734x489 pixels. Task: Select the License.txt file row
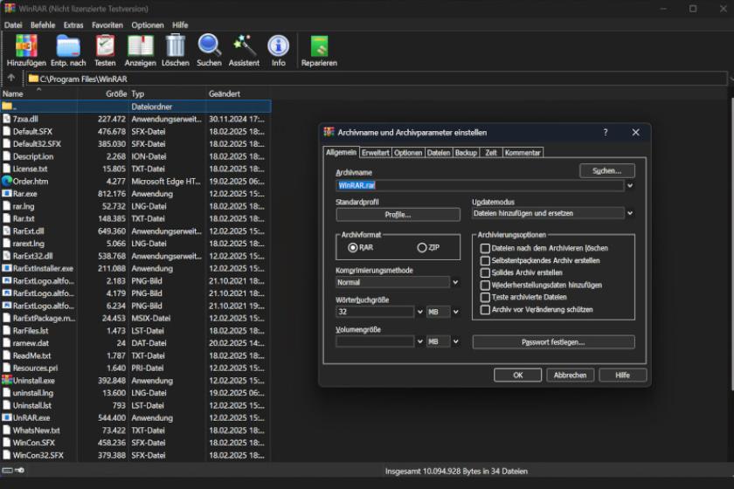coord(135,169)
